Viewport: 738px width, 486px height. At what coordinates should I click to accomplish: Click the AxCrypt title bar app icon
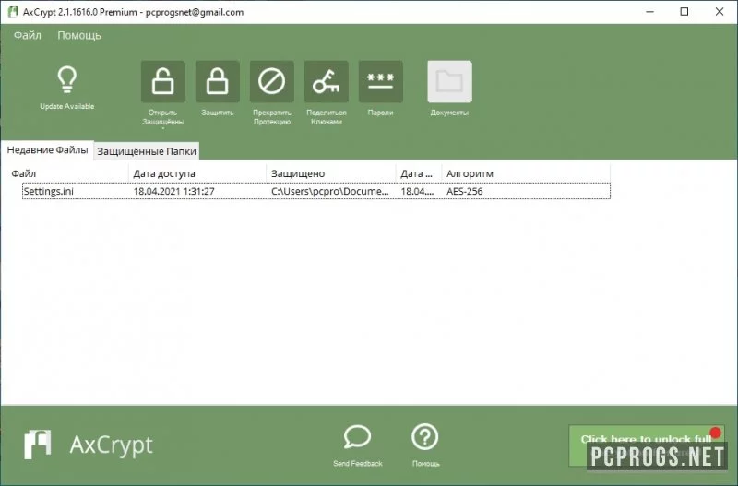[13, 12]
